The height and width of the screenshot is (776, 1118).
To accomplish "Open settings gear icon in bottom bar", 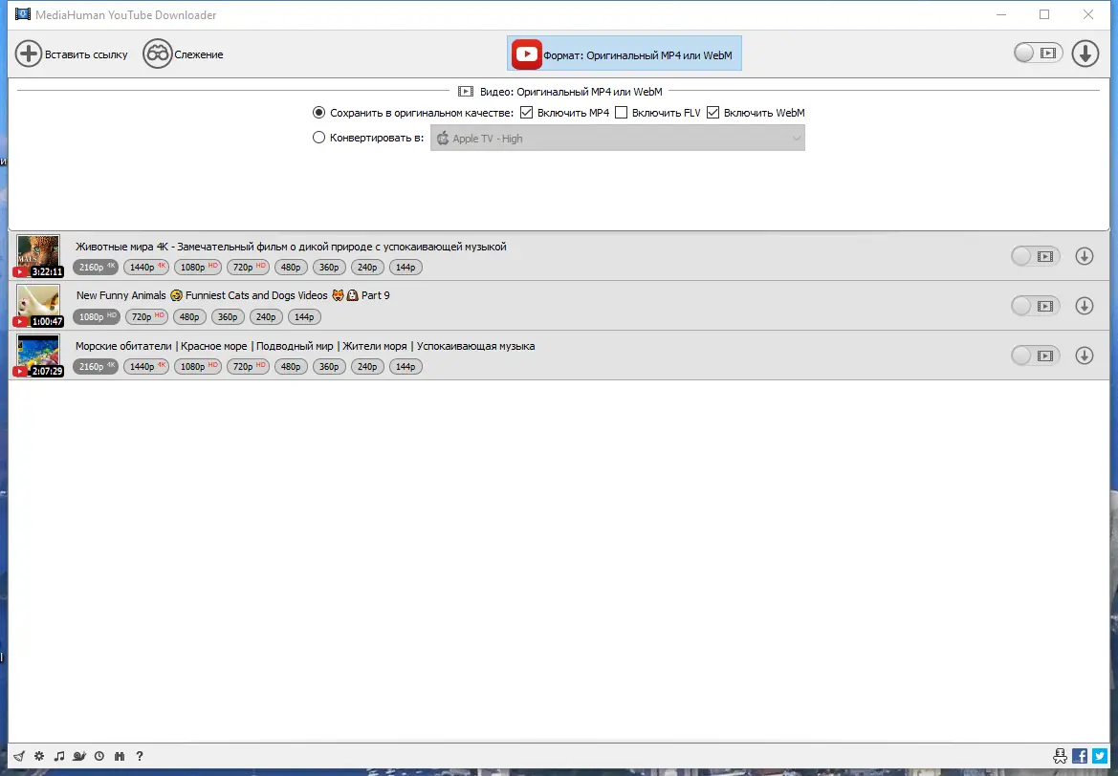I will pyautogui.click(x=39, y=756).
